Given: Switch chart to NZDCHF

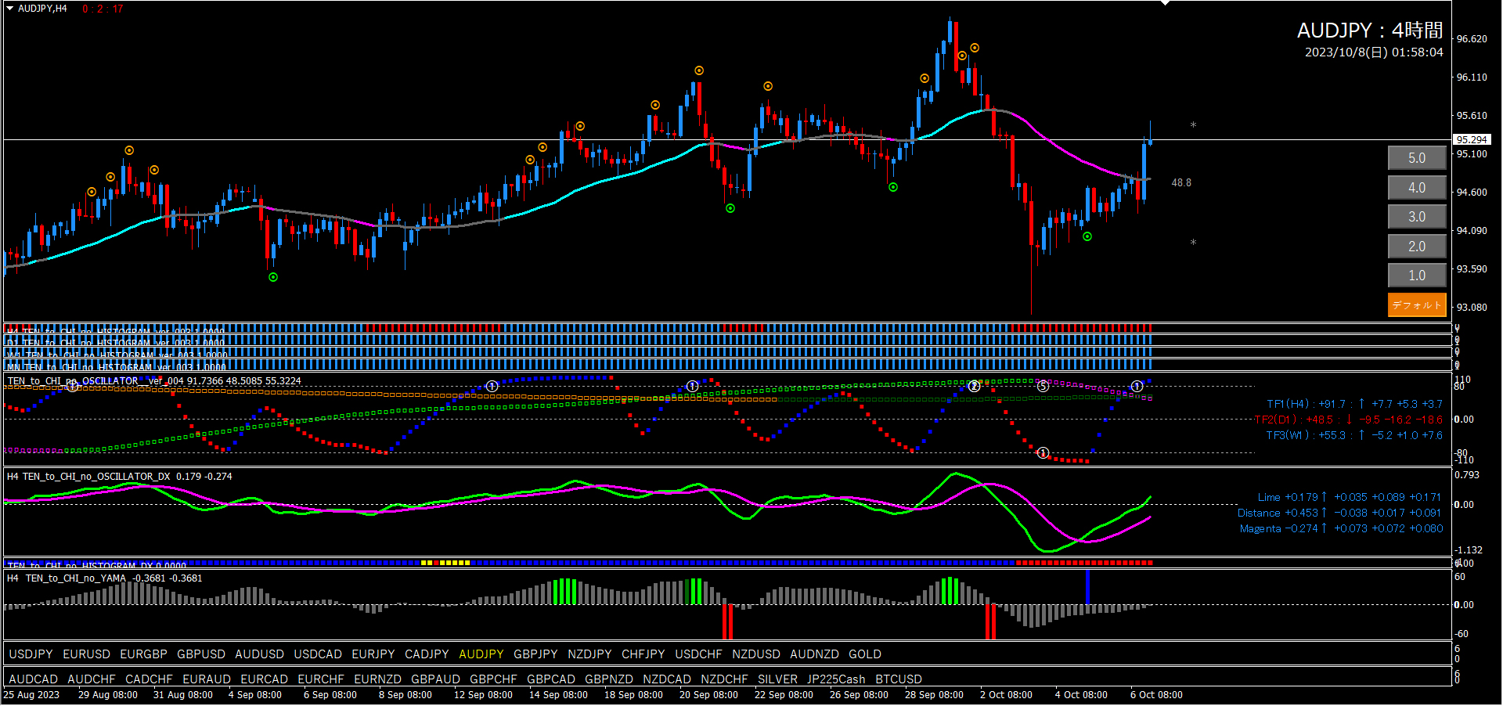Looking at the screenshot, I should [724, 679].
